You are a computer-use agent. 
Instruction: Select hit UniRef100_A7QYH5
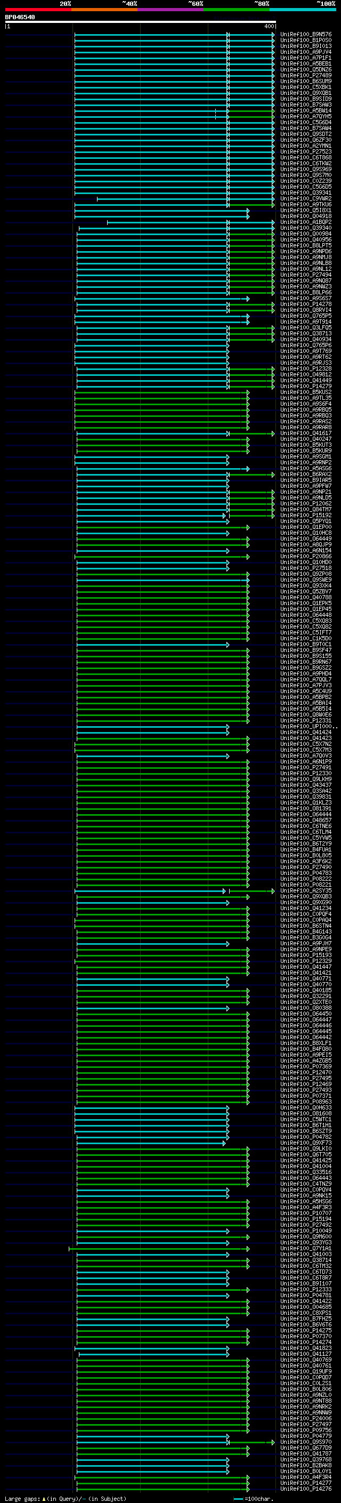(306, 116)
